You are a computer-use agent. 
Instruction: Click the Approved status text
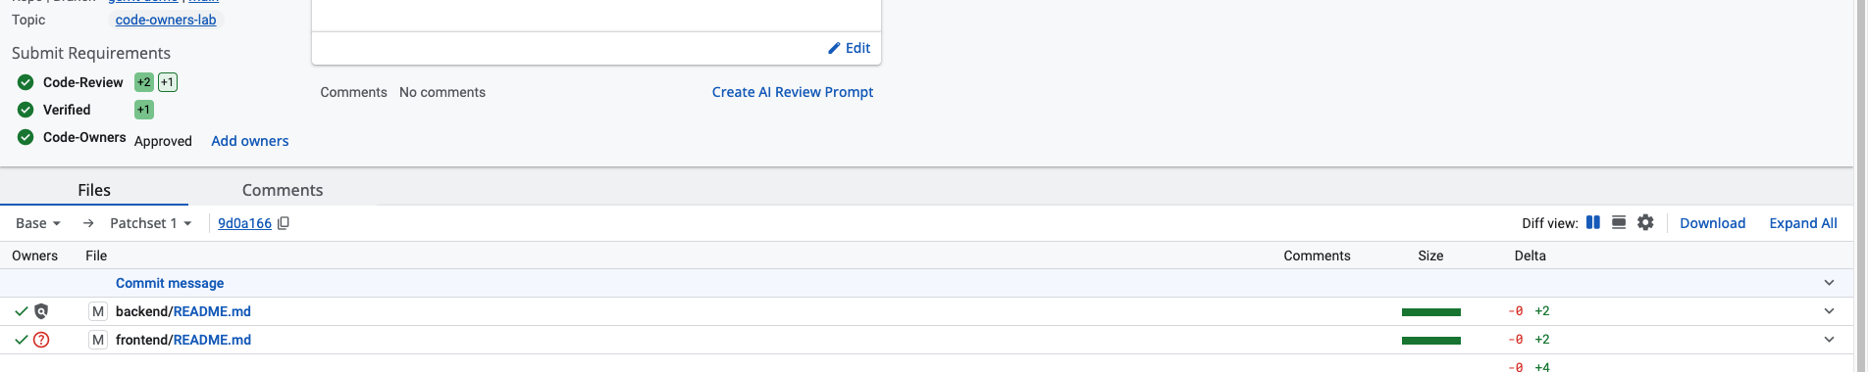[163, 141]
